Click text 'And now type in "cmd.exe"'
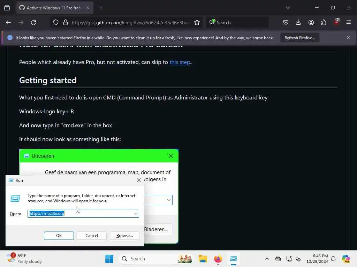The image size is (357, 267). click(x=52, y=125)
